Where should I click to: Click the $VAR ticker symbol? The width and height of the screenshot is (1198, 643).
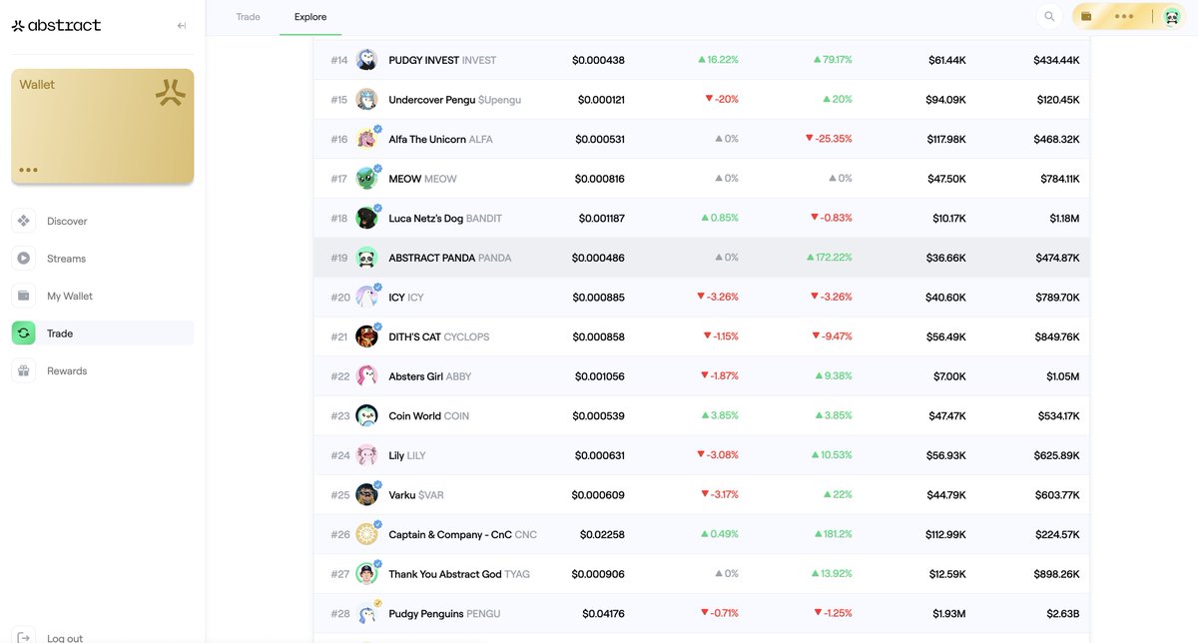(431, 495)
